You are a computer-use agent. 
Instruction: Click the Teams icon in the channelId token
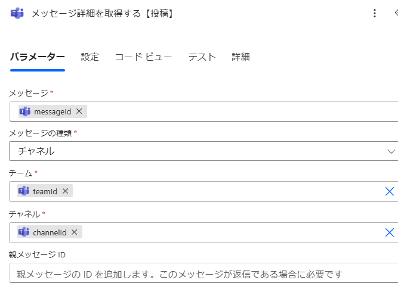pyautogui.click(x=24, y=232)
